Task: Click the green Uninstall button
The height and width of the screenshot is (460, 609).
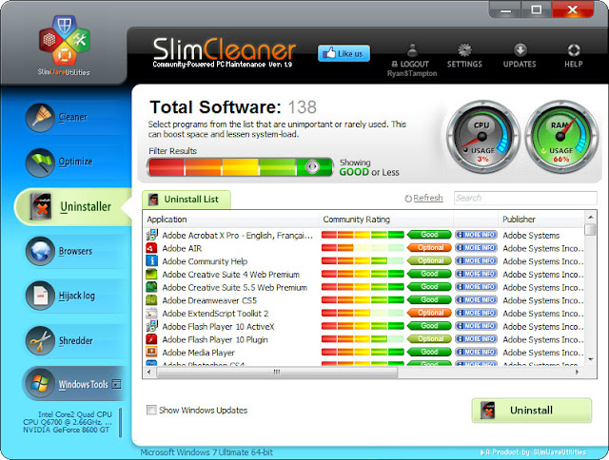Action: coord(532,410)
